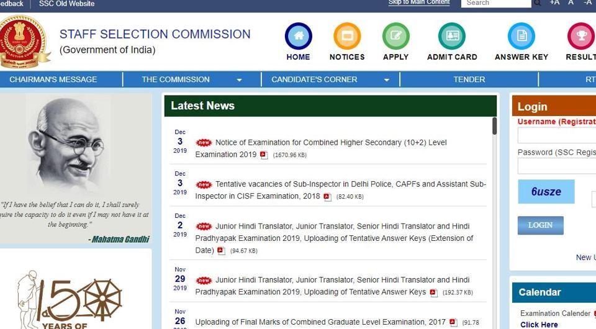Image resolution: width=596 pixels, height=329 pixels.
Task: Expand THE COMMISSION dropdown arrow
Action: (x=239, y=80)
